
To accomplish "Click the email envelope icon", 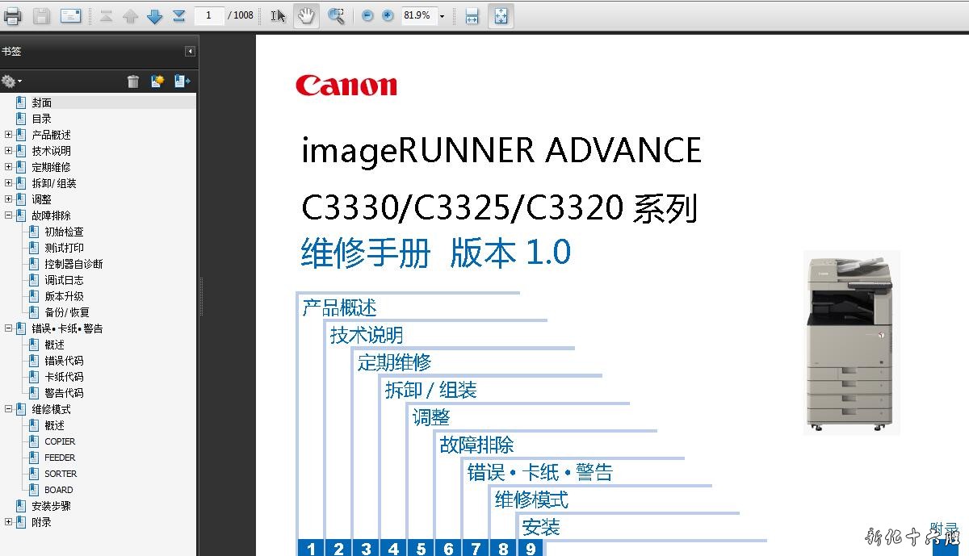I will pos(71,15).
